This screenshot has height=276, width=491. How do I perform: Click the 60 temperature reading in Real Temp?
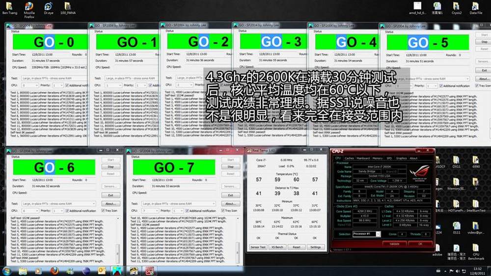click(x=296, y=180)
